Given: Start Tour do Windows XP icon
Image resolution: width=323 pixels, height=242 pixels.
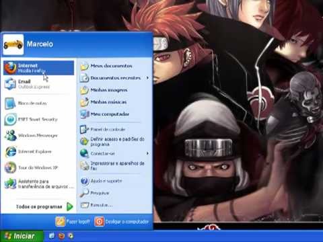Looking at the screenshot, I should click(x=10, y=167).
